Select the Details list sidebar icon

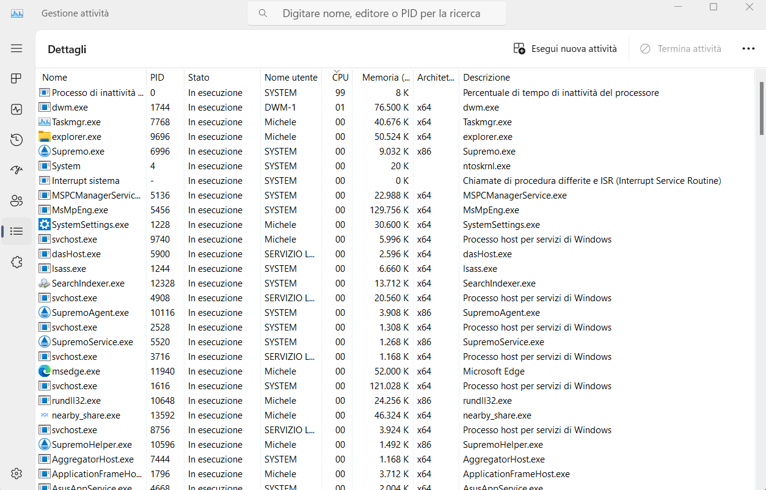(16, 232)
